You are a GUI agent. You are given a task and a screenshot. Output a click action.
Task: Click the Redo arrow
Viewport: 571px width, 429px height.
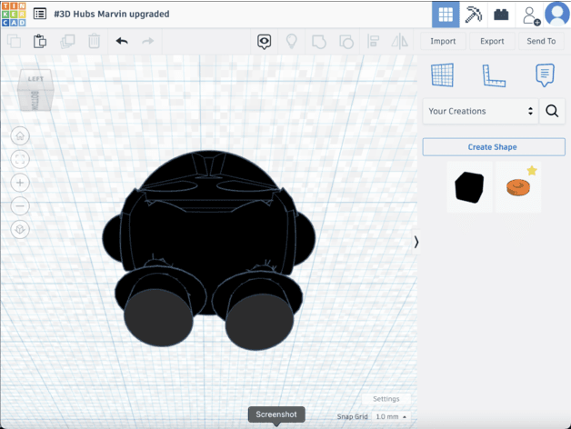coord(147,41)
